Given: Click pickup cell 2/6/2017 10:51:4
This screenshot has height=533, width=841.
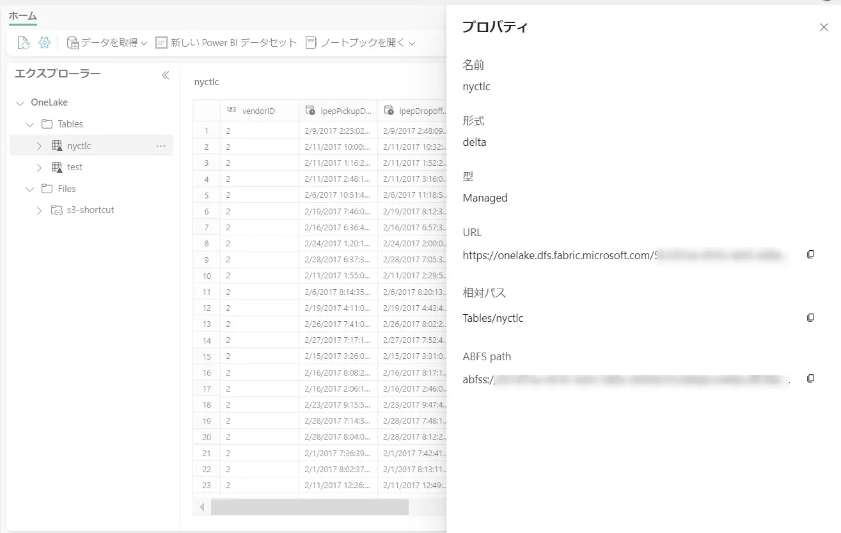Looking at the screenshot, I should [338, 195].
